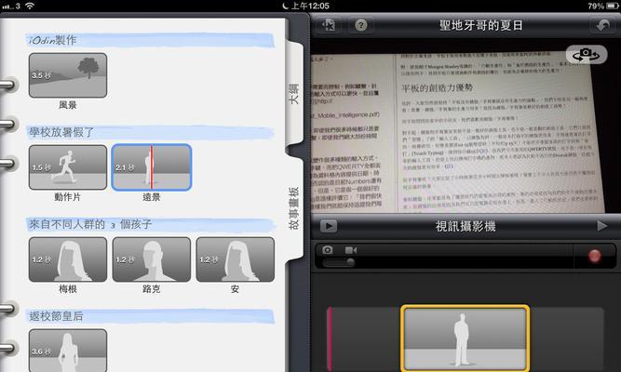Open the projects star icon in top toolbar
The image size is (621, 372).
(x=329, y=25)
